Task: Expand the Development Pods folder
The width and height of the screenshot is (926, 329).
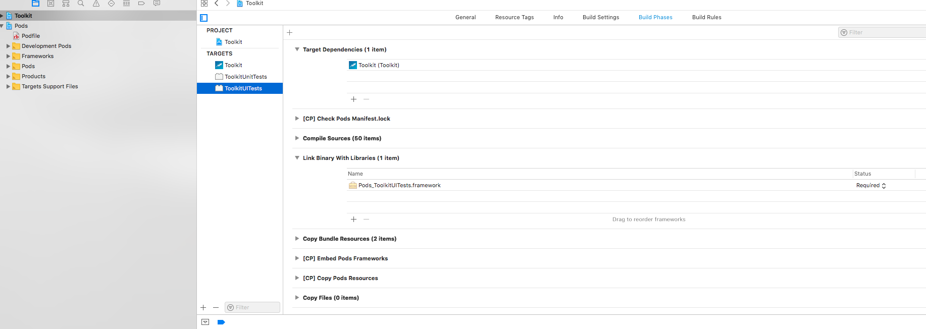Action: tap(8, 46)
